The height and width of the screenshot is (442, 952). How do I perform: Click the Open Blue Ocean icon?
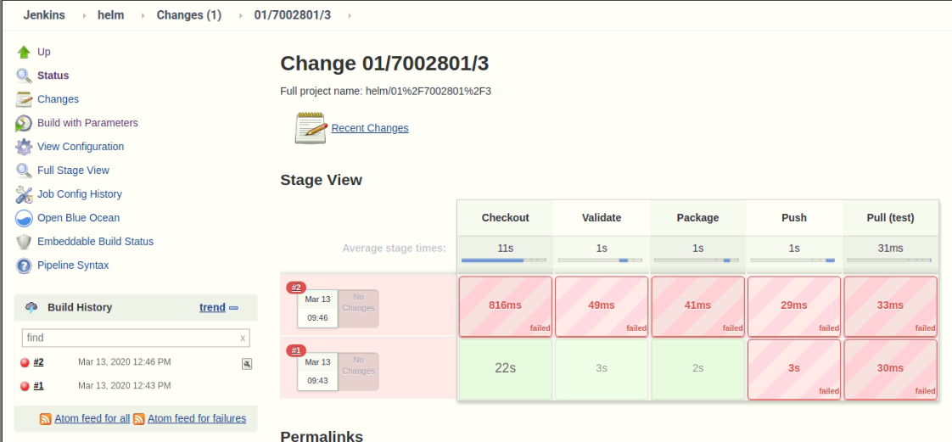coord(24,218)
